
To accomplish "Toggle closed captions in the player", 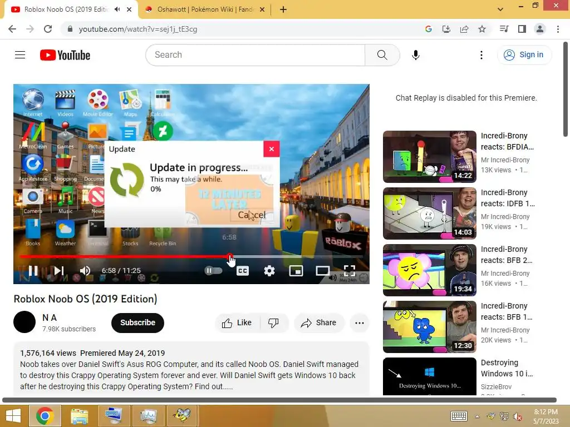I will point(243,271).
